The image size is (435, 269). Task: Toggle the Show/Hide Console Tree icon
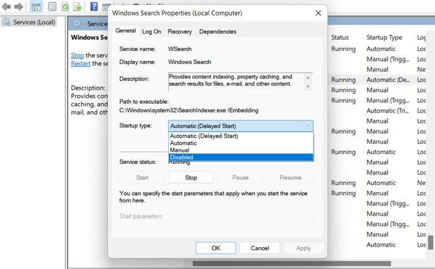pyautogui.click(x=36, y=6)
